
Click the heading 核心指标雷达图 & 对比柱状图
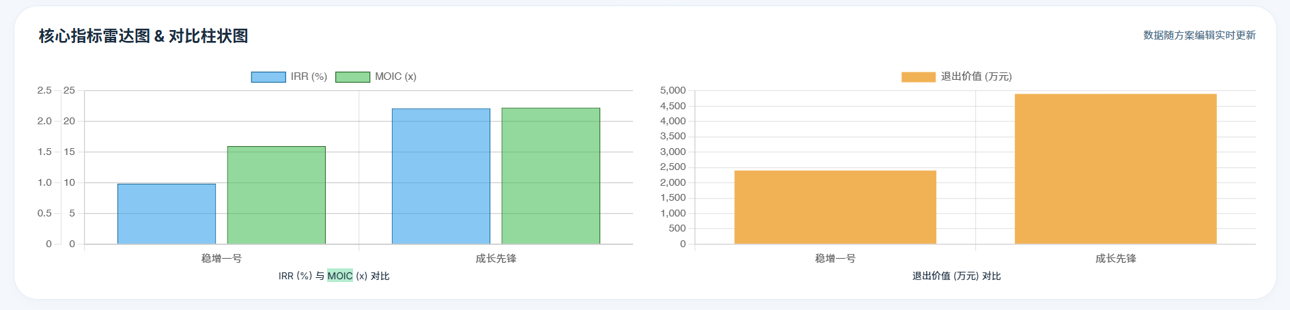[143, 36]
